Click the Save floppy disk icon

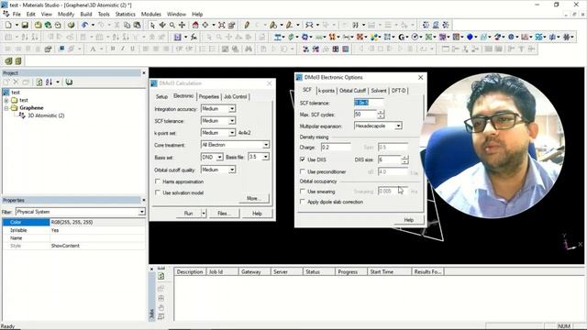[25, 25]
